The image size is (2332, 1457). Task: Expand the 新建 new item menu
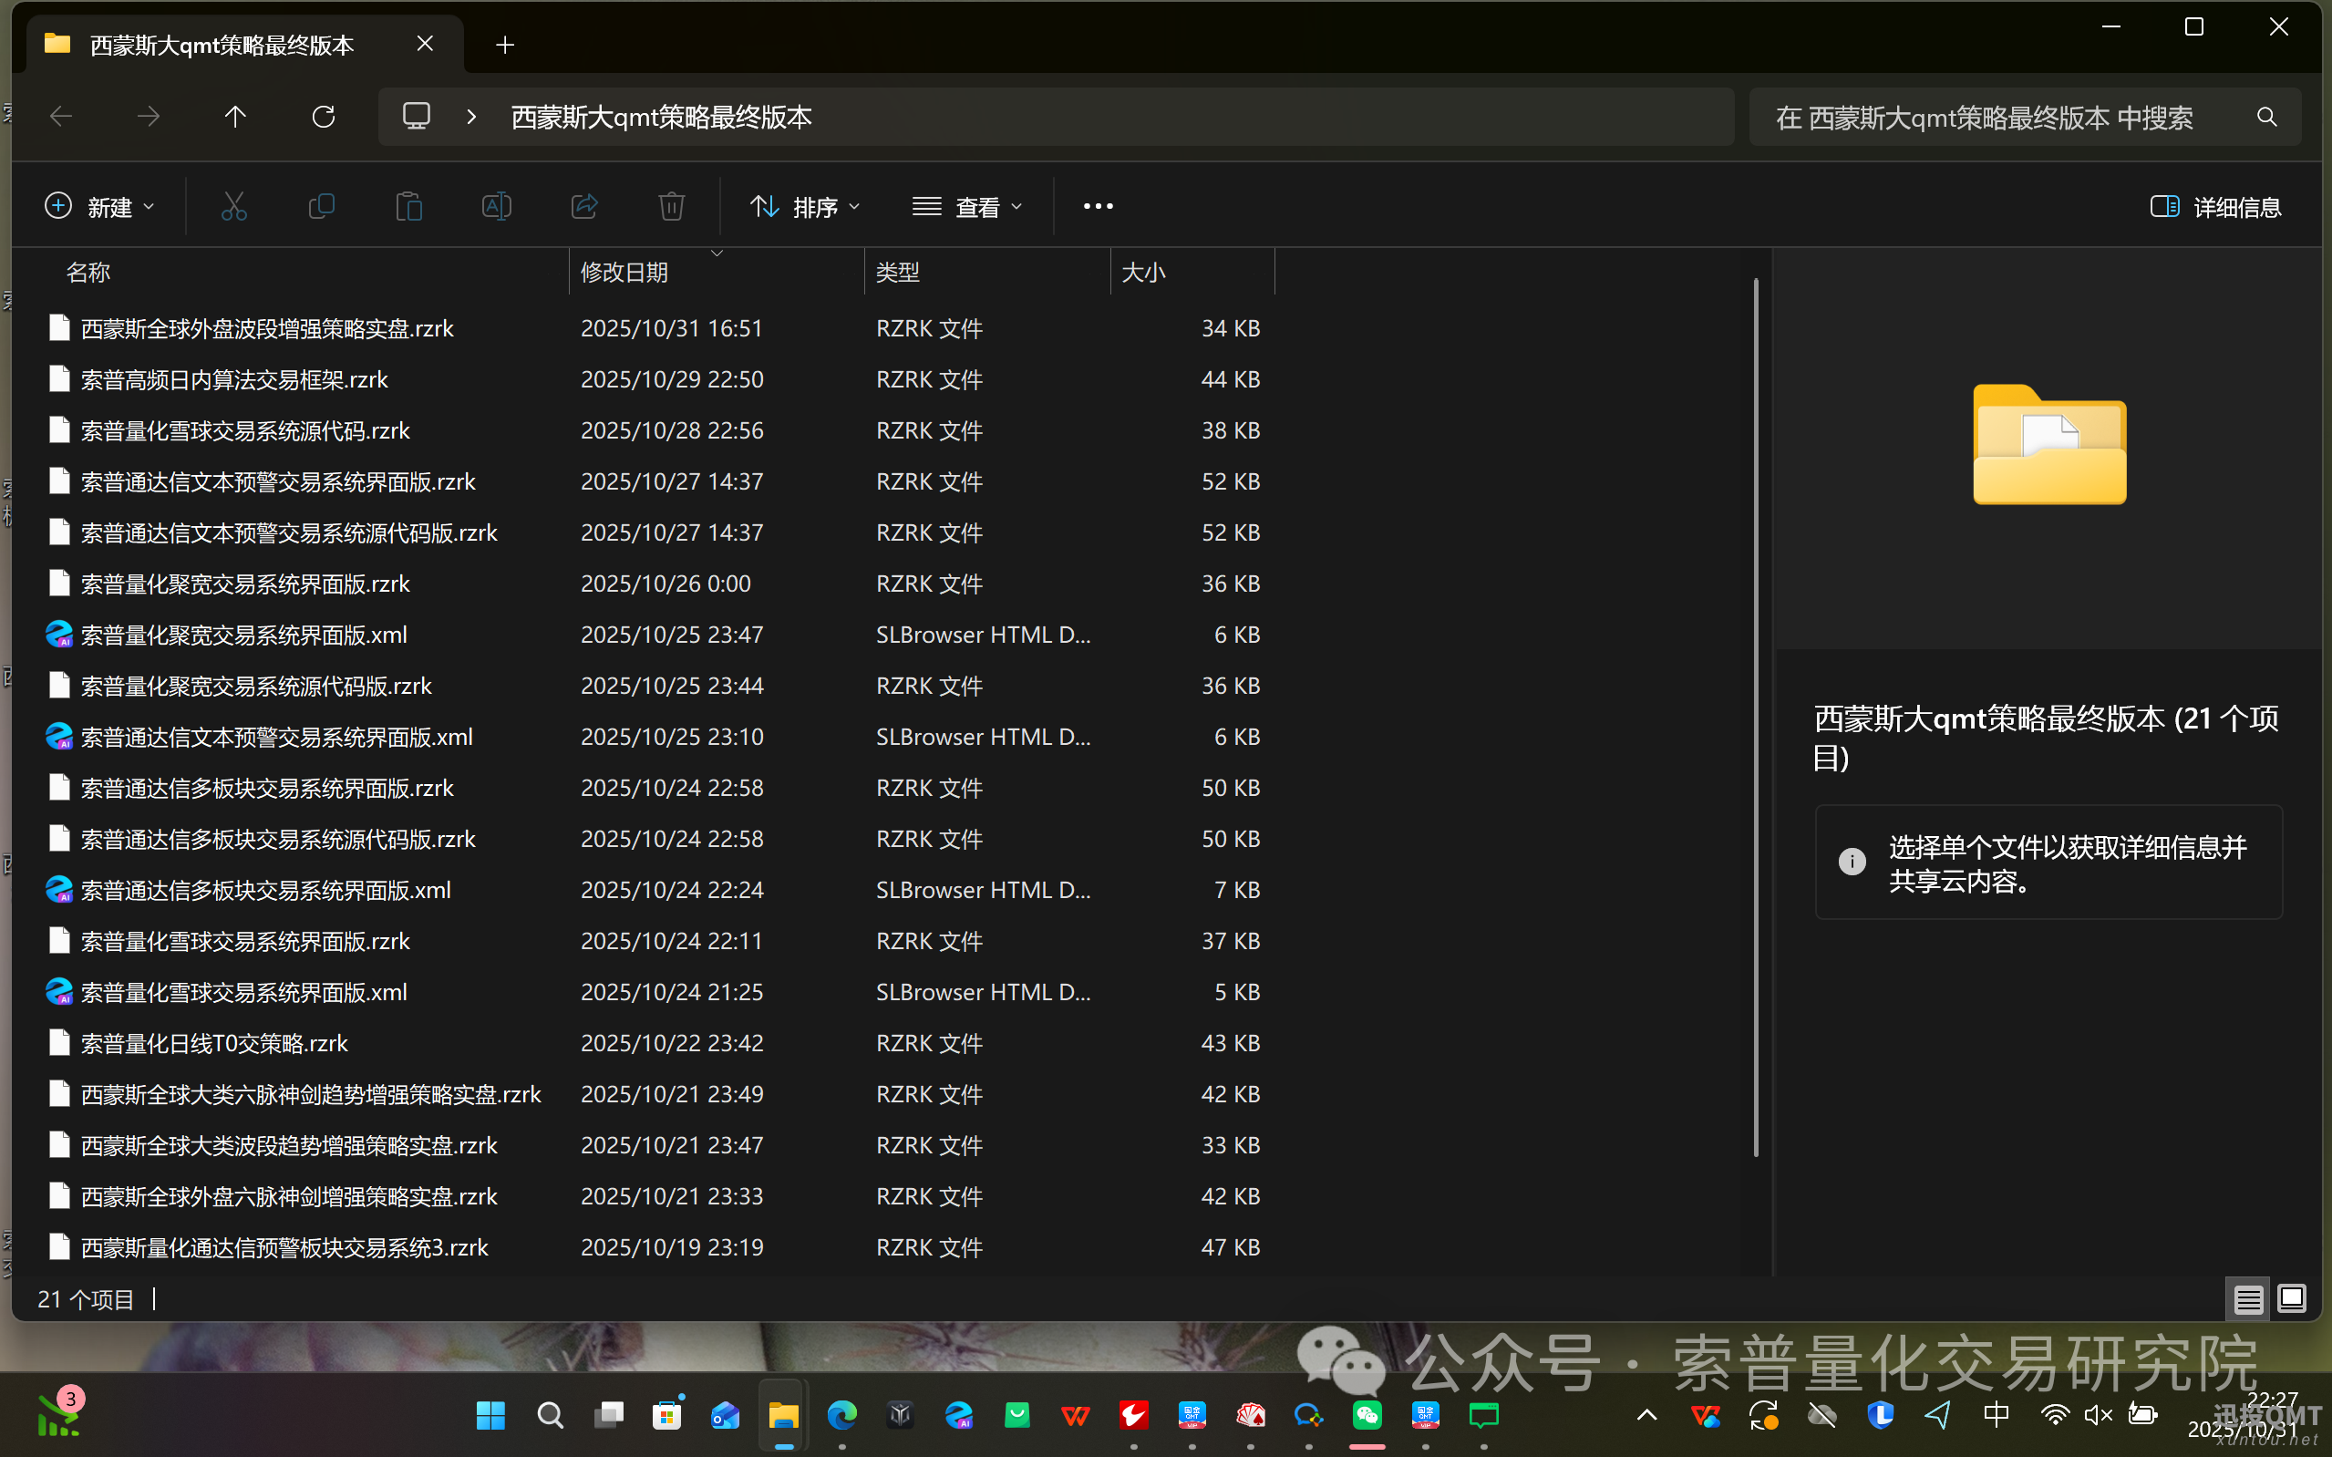coord(100,206)
